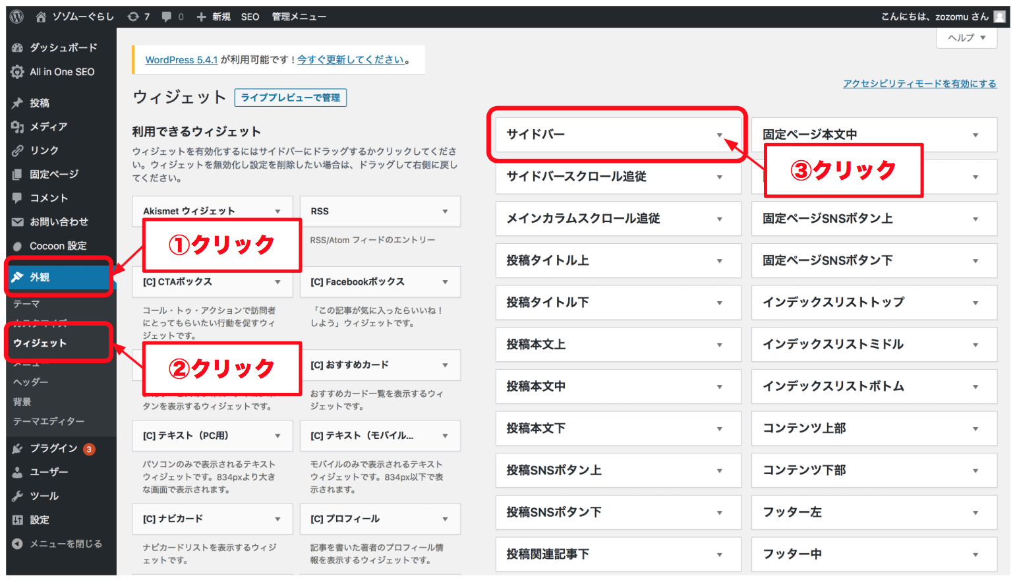The height and width of the screenshot is (580, 1015).
Task: Expand the フッター左 widget area
Action: [975, 513]
